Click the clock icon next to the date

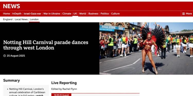[x=5, y=56]
